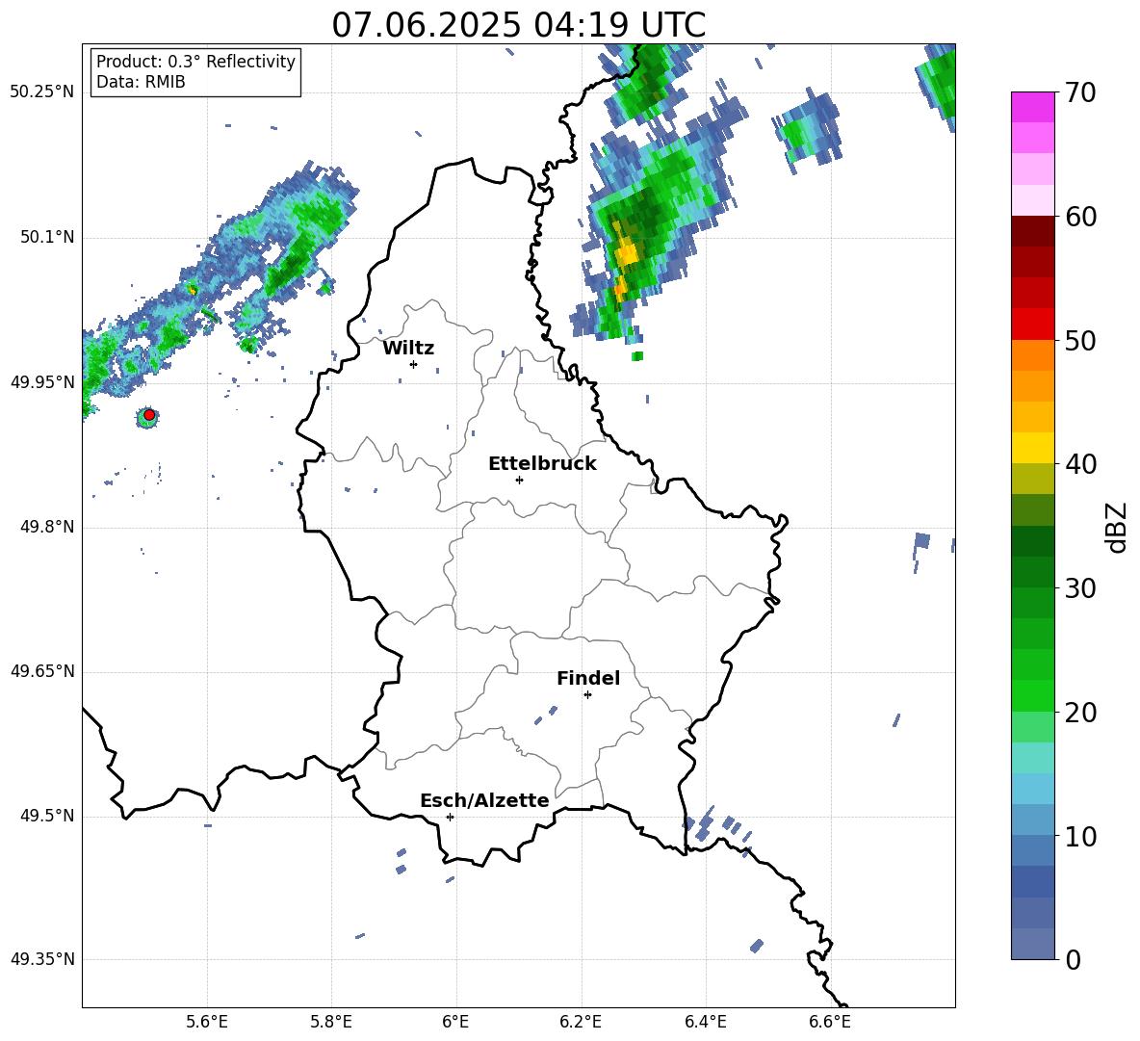Click the title '07.06.2025 04:19 UTC'
This screenshot has width=1140, height=1041.
(518, 25)
